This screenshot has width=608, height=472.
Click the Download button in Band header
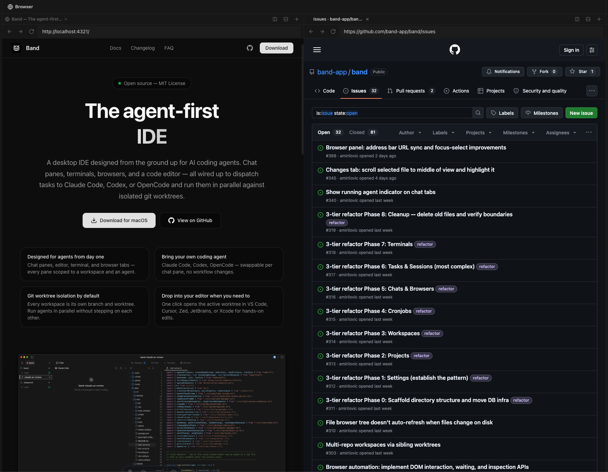(277, 48)
